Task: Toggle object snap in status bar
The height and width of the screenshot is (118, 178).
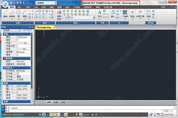Action: (x=55, y=115)
